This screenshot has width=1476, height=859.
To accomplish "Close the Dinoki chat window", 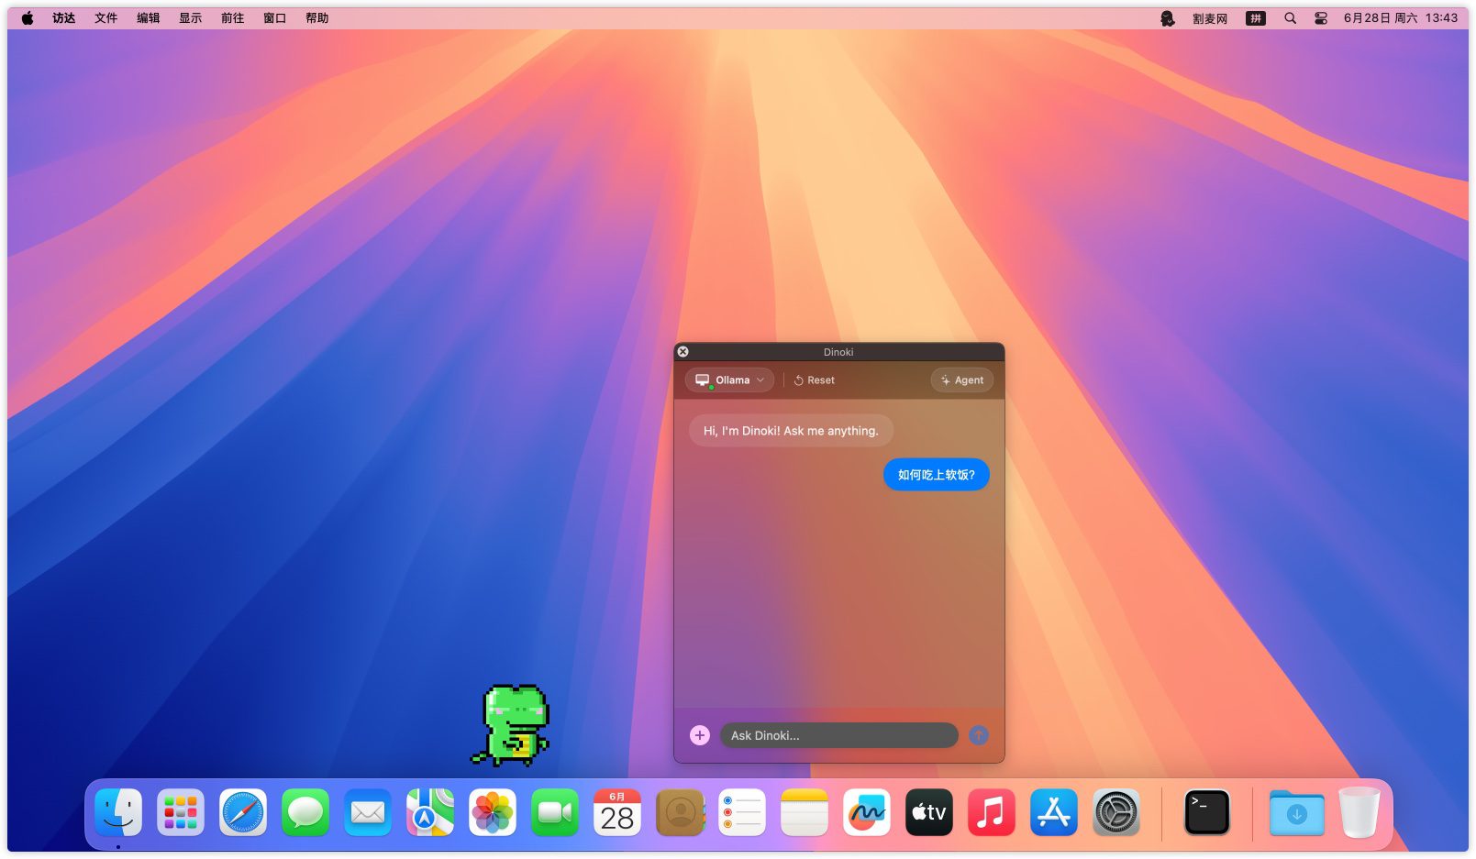I will tap(683, 352).
